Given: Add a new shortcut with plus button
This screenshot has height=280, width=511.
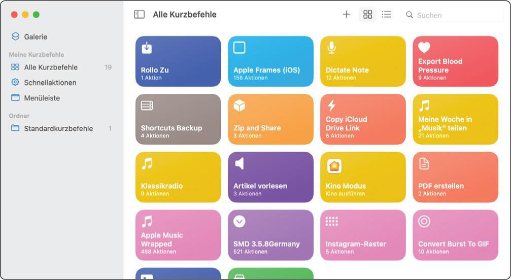Looking at the screenshot, I should coord(346,14).
